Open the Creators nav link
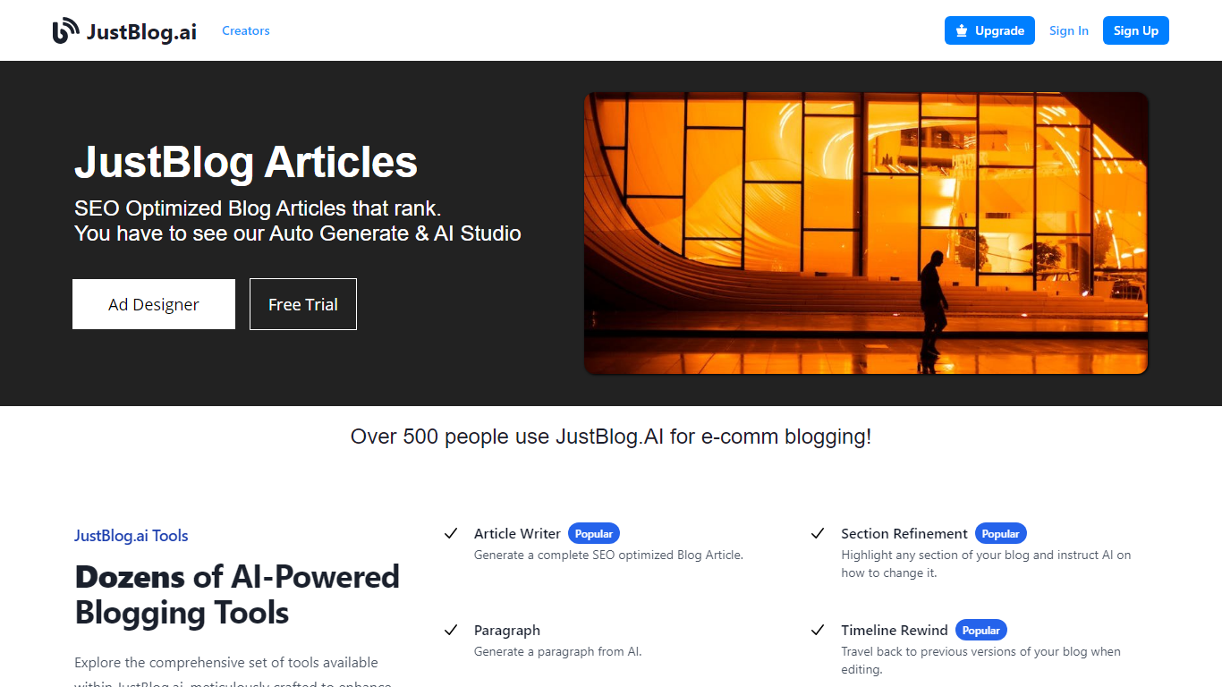This screenshot has height=687, width=1222. coord(246,30)
